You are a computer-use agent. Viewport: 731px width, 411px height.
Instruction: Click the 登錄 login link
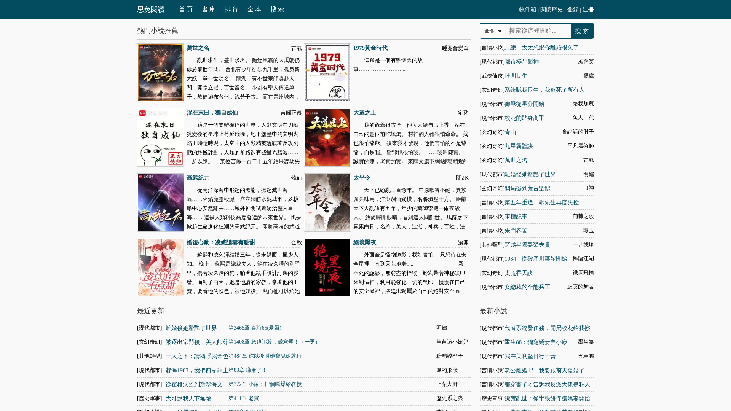[x=573, y=10]
